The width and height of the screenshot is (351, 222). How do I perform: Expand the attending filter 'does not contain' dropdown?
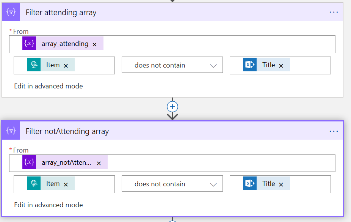pos(213,66)
